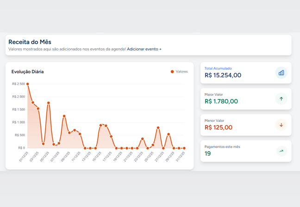
Task: Click the R$ 1.780,00 highest value
Action: (x=221, y=101)
